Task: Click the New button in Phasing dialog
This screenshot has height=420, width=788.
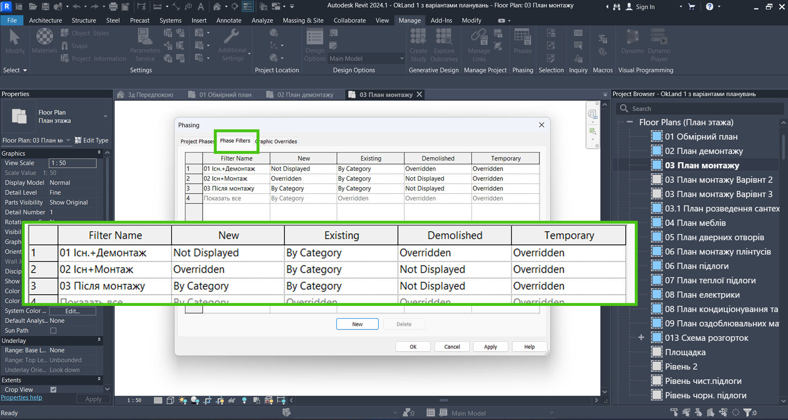Action: click(x=357, y=324)
